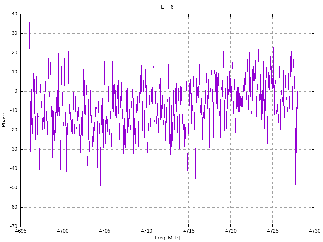Click x-axis tick label 4715

click(189, 231)
